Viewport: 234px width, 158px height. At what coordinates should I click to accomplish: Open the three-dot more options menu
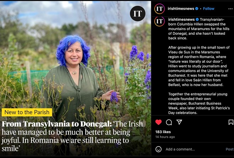point(230,9)
